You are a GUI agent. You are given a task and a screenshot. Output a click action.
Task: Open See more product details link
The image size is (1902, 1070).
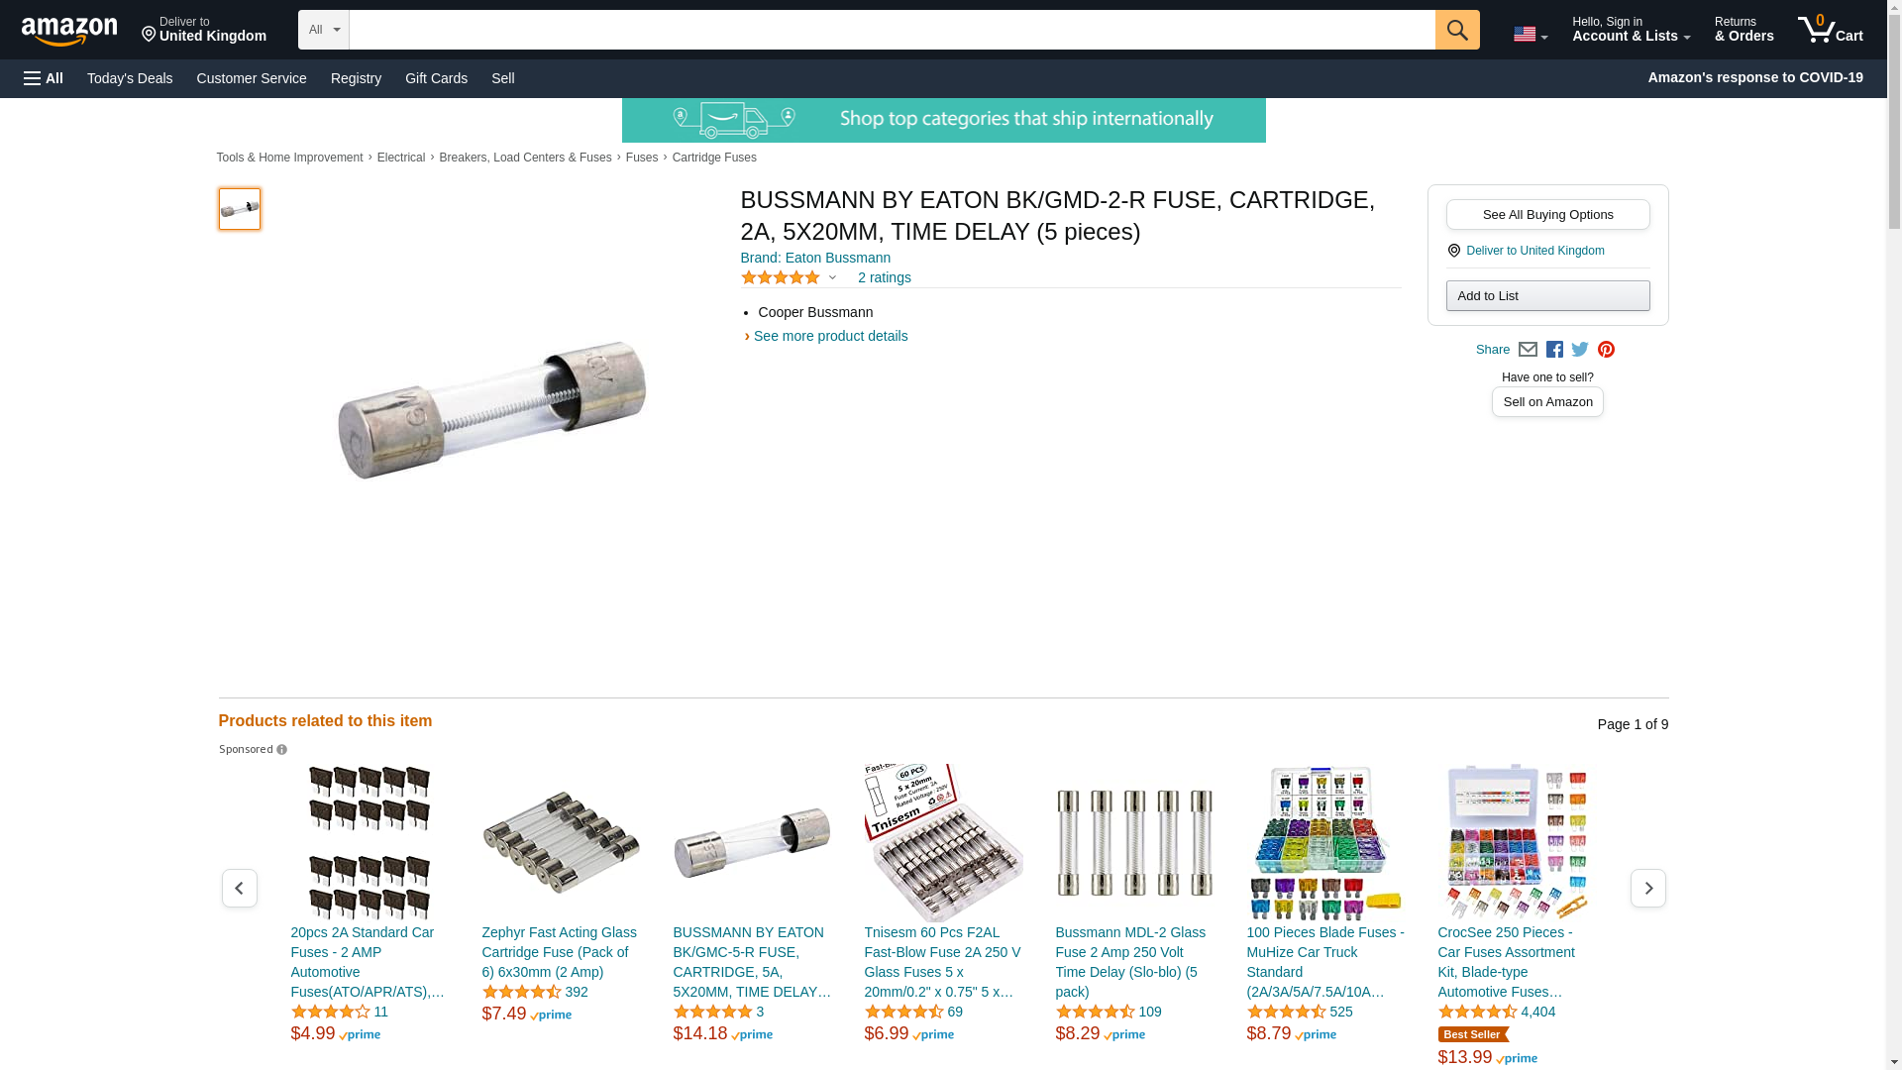[x=830, y=336]
